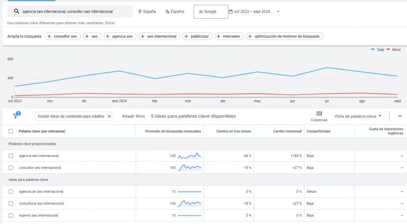Sort by 'Competitividad' header
Image resolution: width=407 pixels, height=224 pixels.
[318, 131]
